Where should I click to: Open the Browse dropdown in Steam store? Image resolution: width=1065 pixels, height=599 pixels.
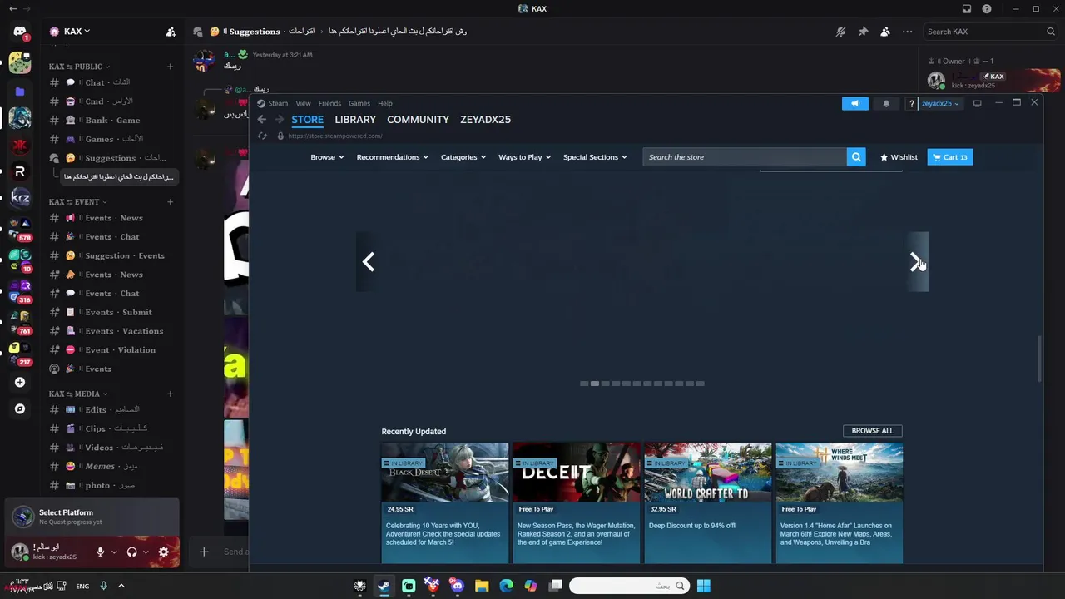click(x=327, y=157)
